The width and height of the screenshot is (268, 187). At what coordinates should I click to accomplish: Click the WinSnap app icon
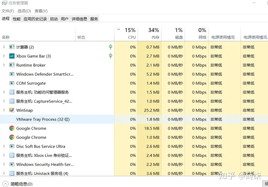12,110
